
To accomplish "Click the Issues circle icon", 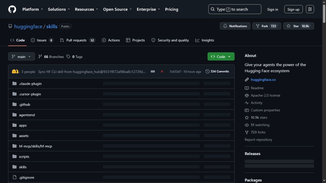I will coord(33,40).
